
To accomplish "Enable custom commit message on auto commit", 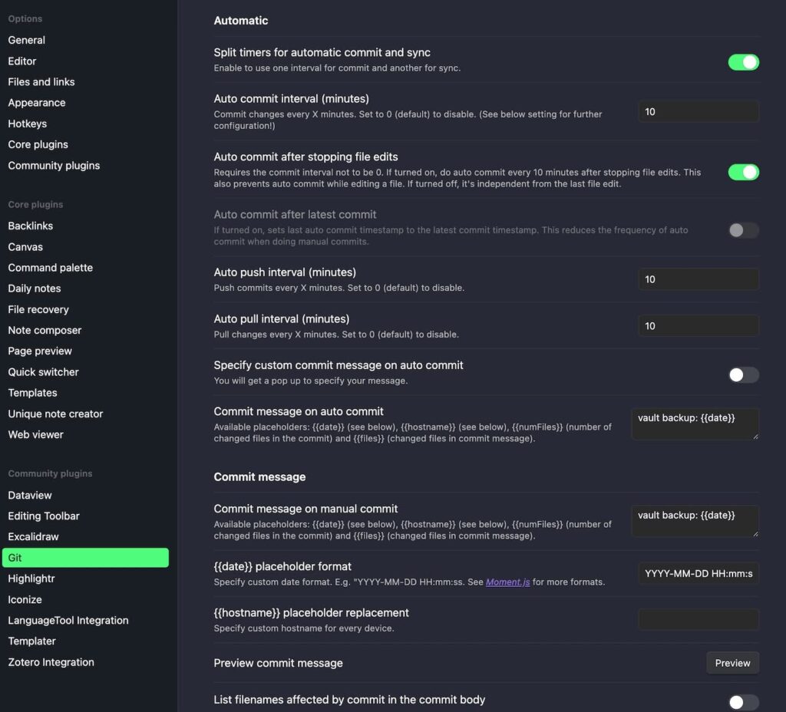I will (742, 374).
